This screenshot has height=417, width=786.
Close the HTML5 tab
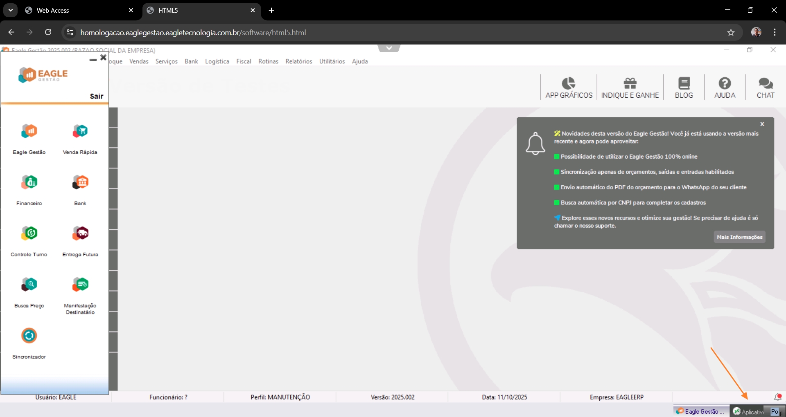[253, 10]
